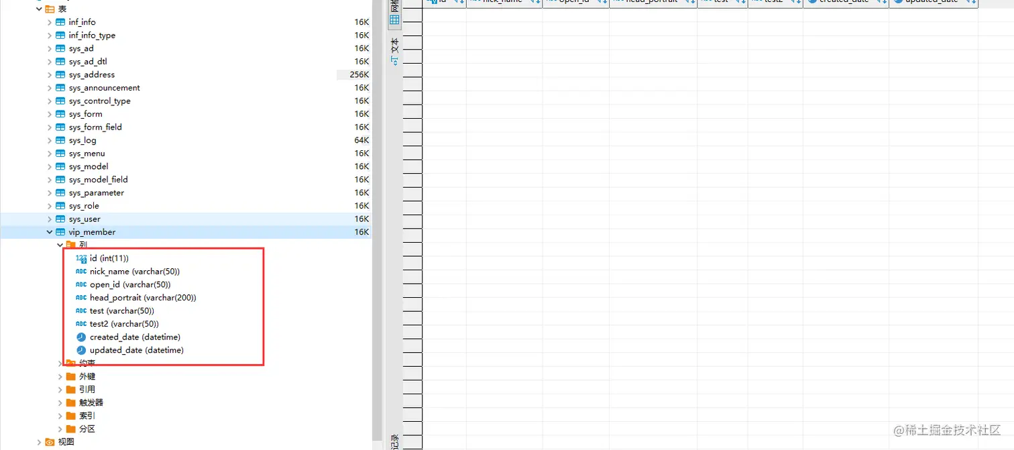Click the sys_form_field table icon
Viewport: 1014px width, 450px height.
click(x=60, y=127)
